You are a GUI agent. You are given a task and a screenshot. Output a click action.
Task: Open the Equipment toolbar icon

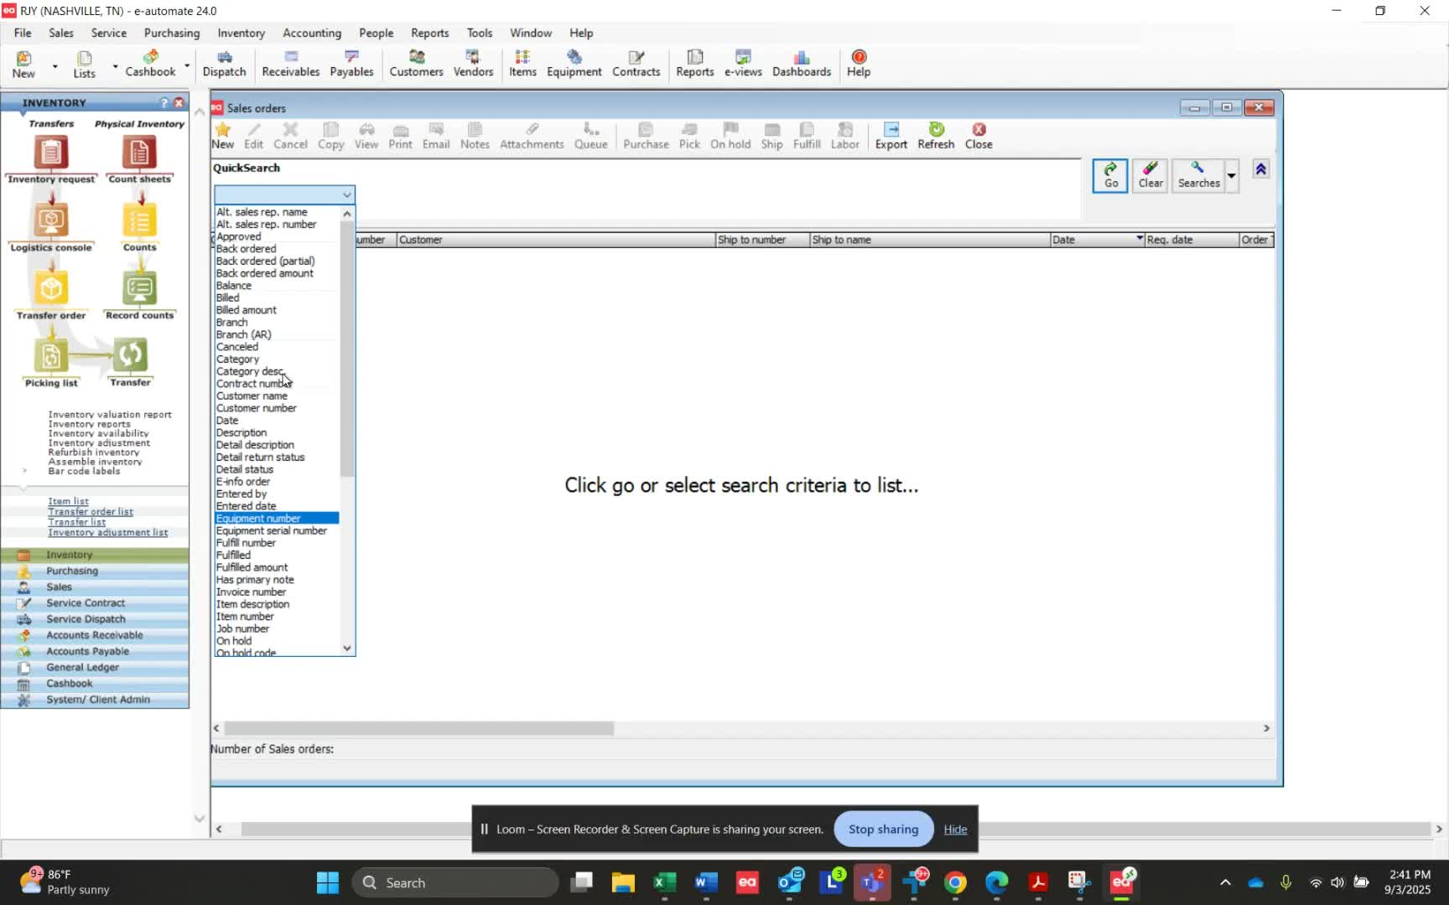click(574, 63)
